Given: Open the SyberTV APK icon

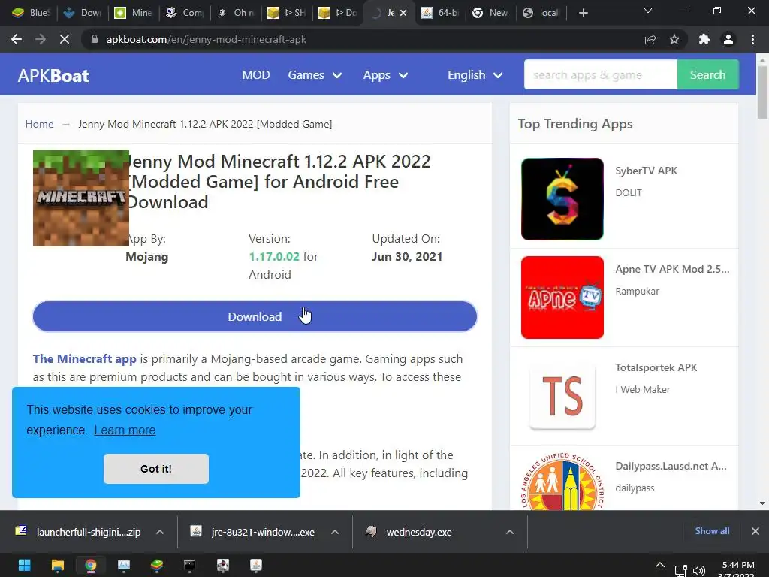Looking at the screenshot, I should point(562,199).
